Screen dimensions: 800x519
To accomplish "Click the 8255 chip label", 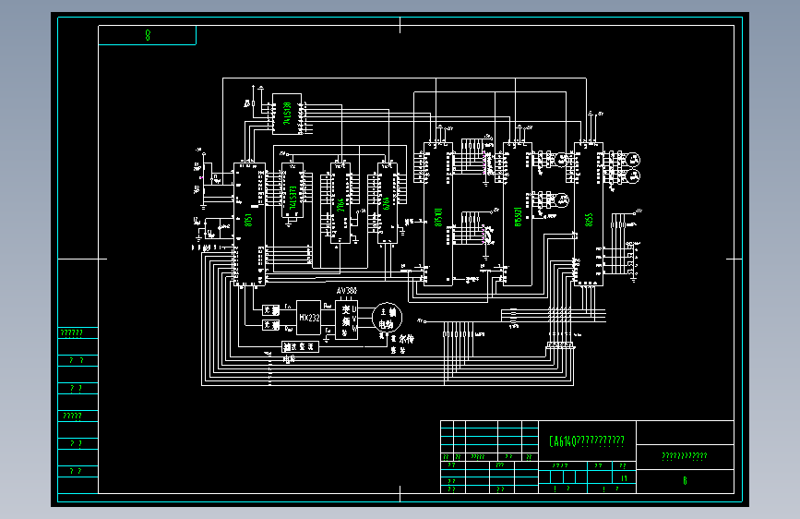I will [x=589, y=220].
